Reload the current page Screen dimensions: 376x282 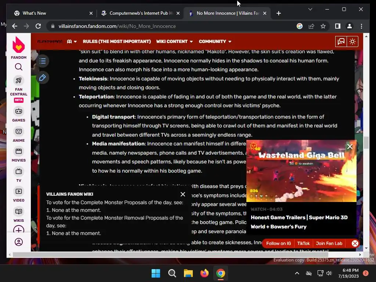coord(38,26)
